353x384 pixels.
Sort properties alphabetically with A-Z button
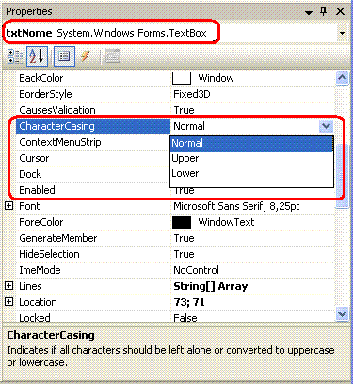(37, 56)
